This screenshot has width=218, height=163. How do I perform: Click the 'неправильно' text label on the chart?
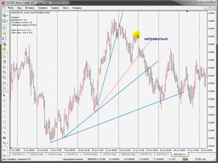(x=156, y=39)
